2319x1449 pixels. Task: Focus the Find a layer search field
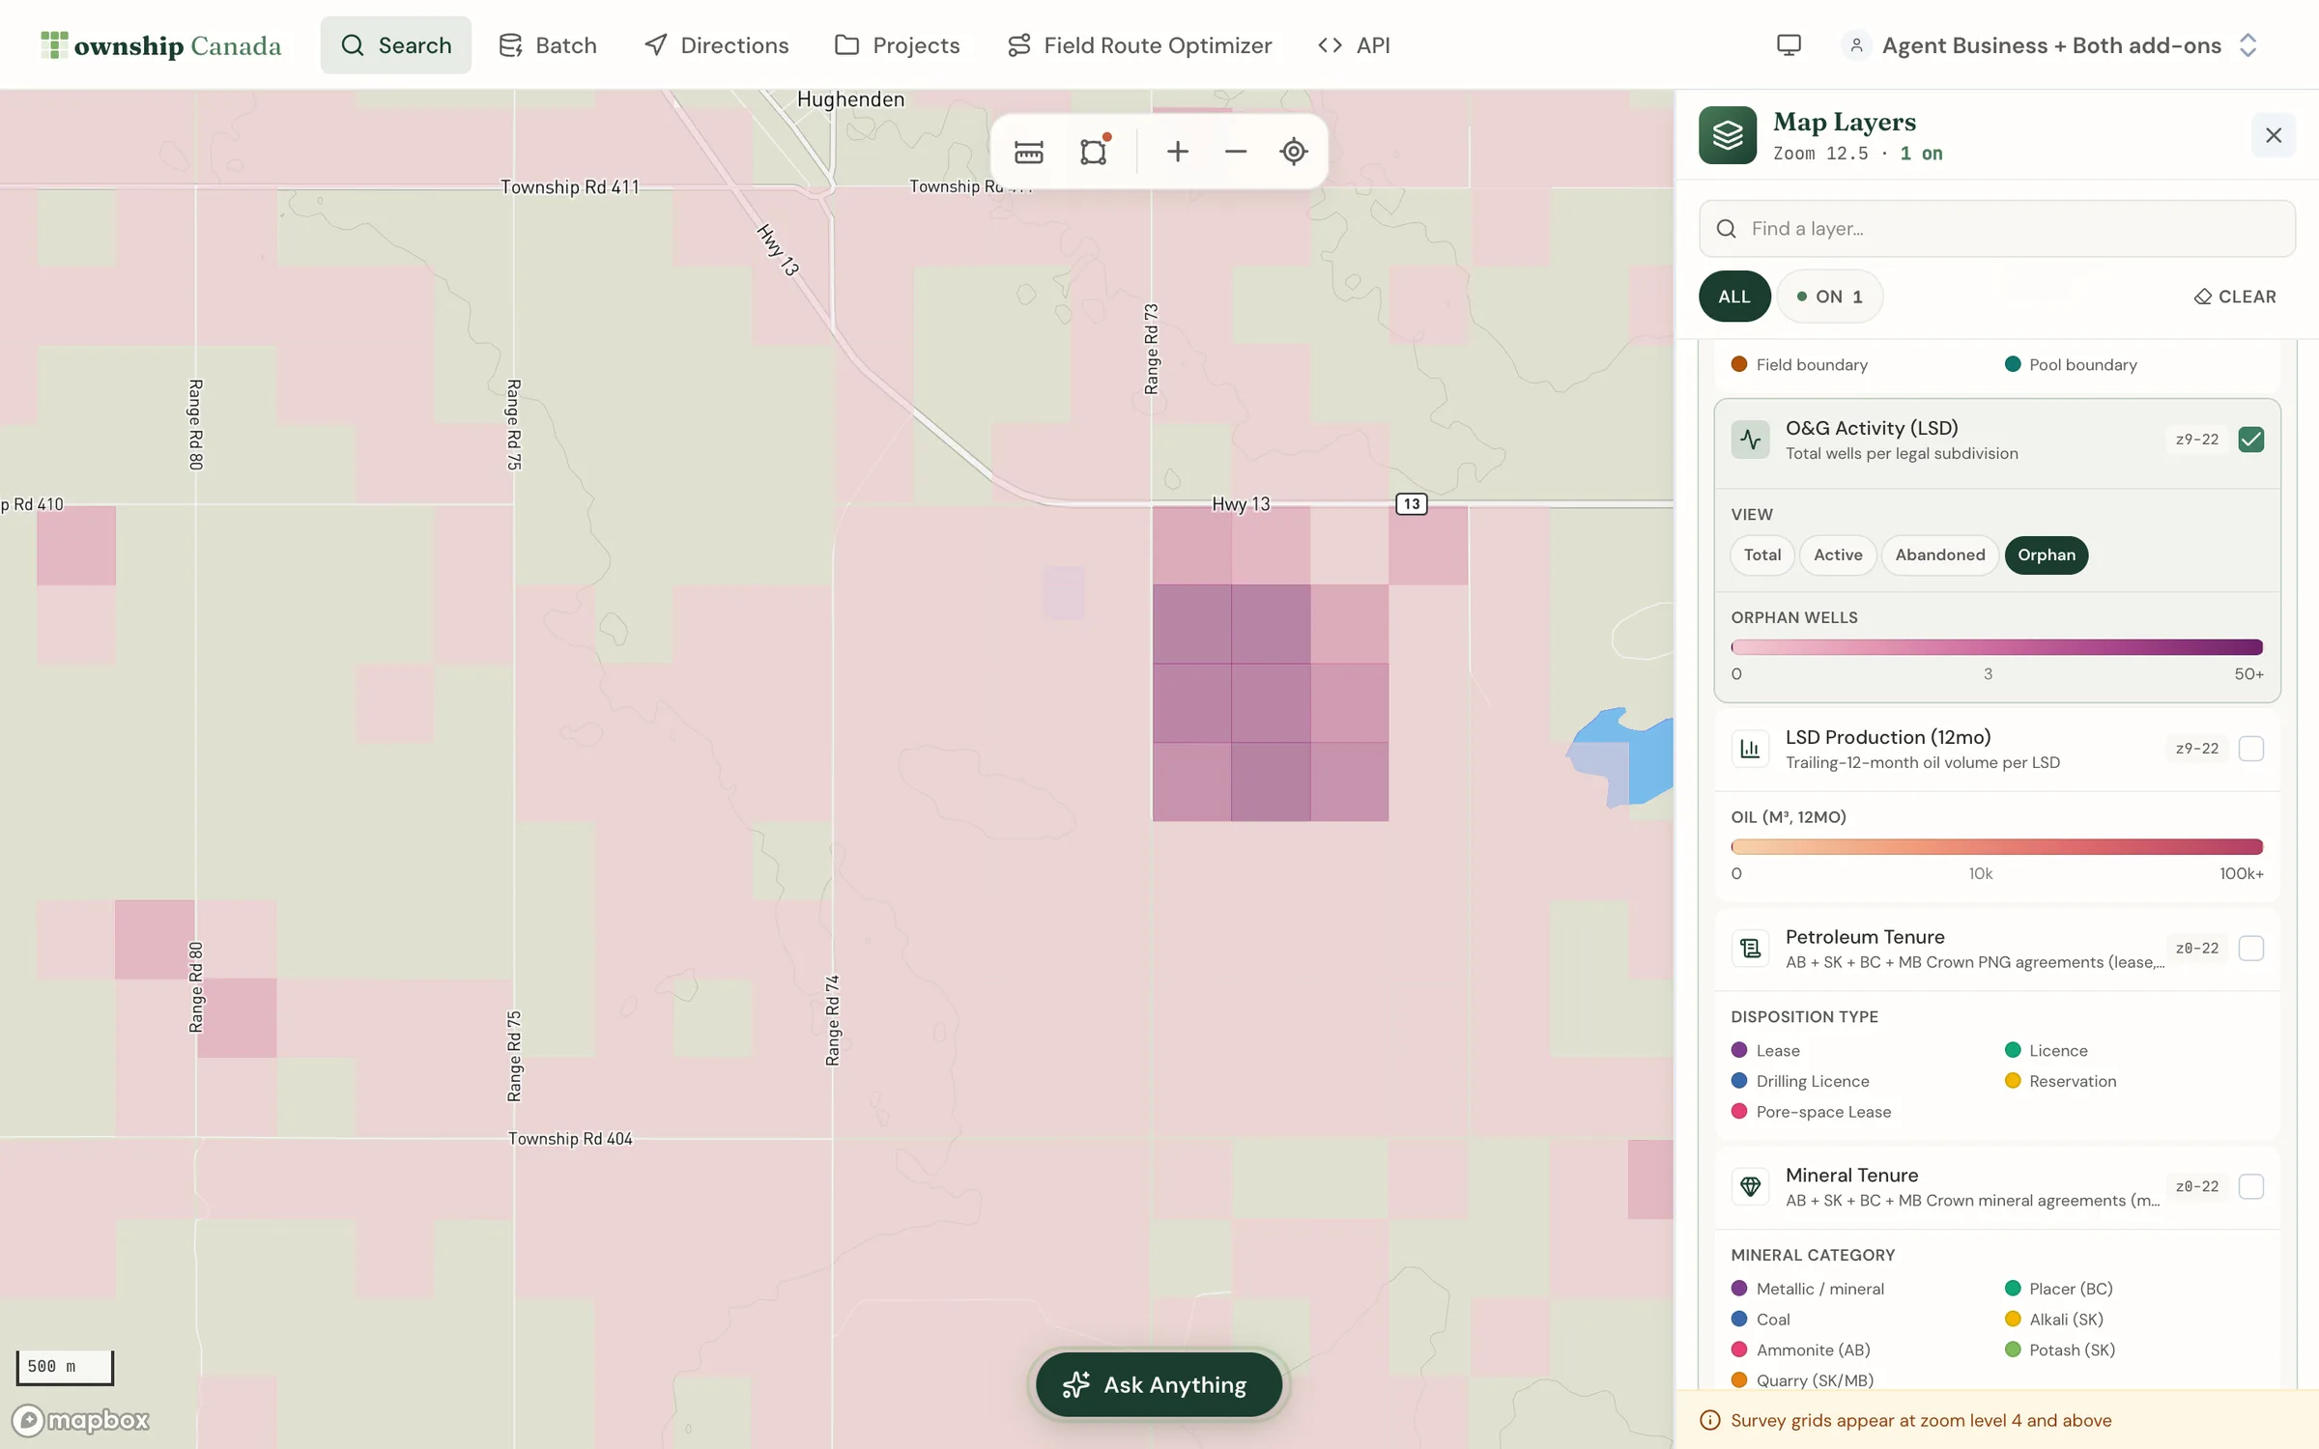point(1996,229)
